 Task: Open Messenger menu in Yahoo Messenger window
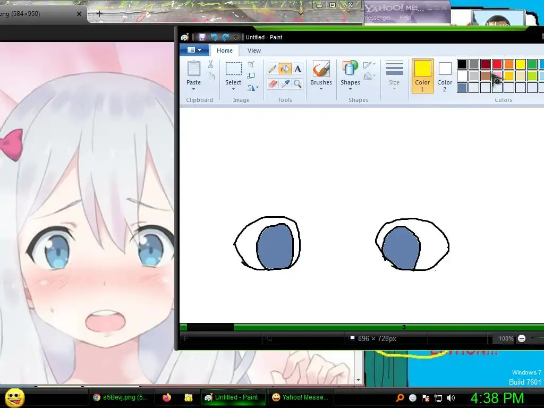coord(378,18)
